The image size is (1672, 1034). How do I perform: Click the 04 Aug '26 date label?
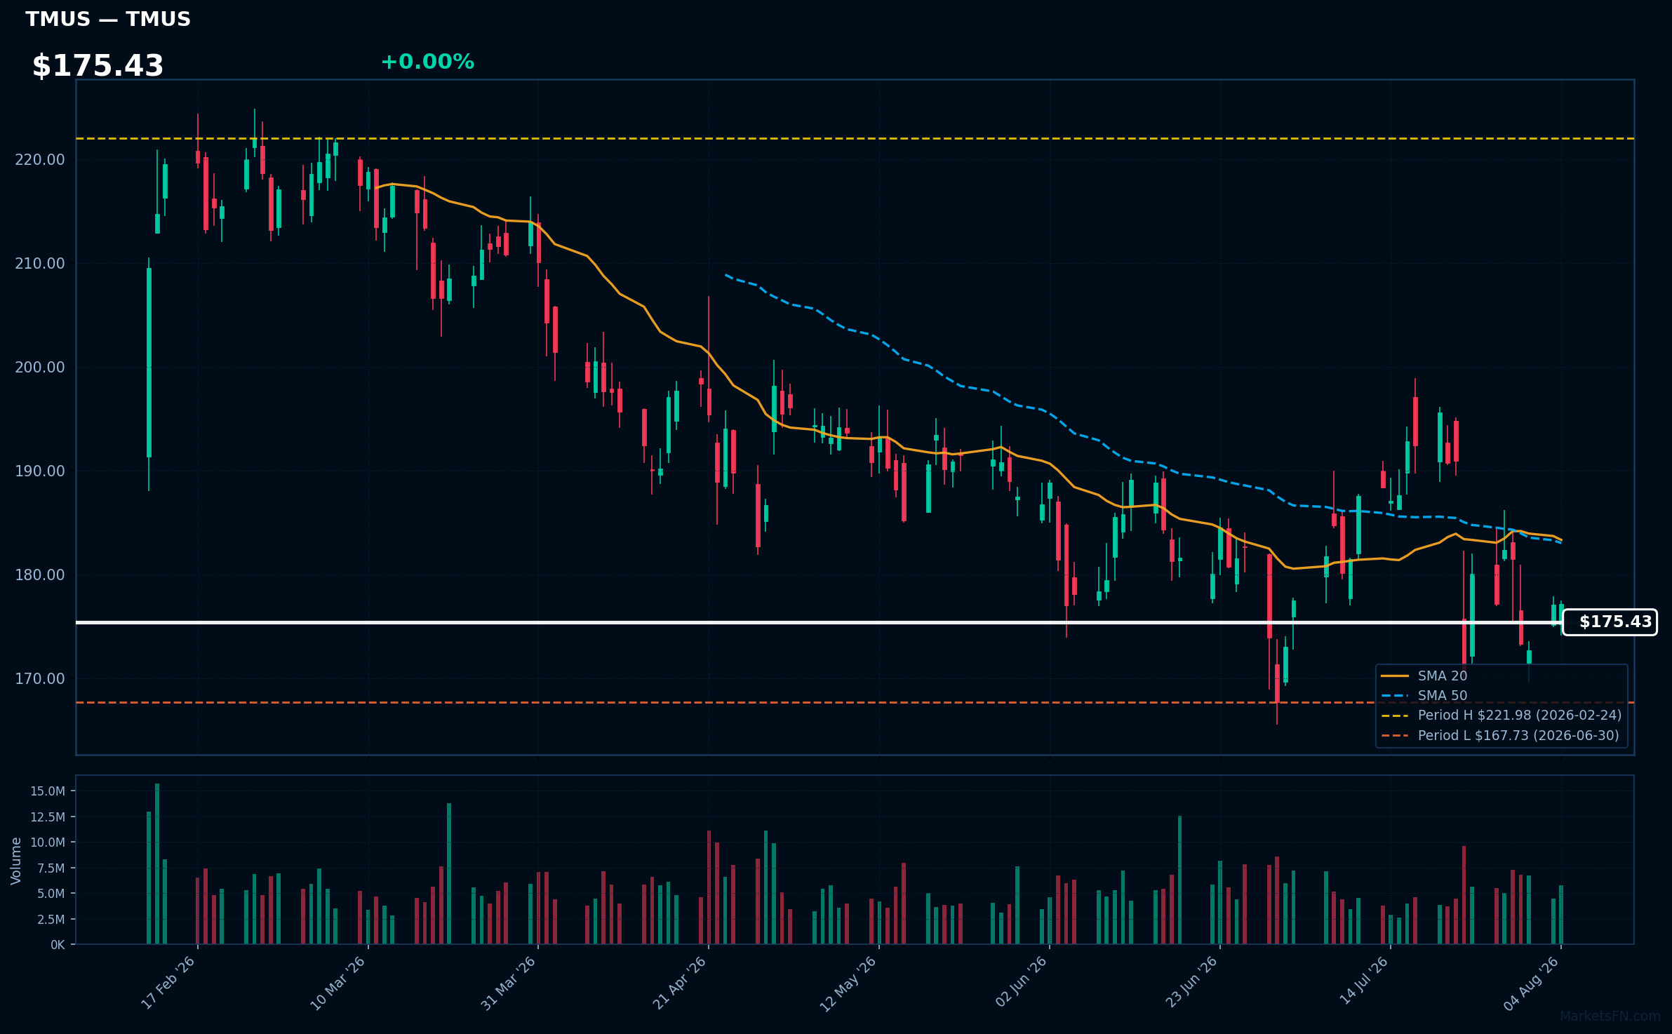[x=1531, y=983]
